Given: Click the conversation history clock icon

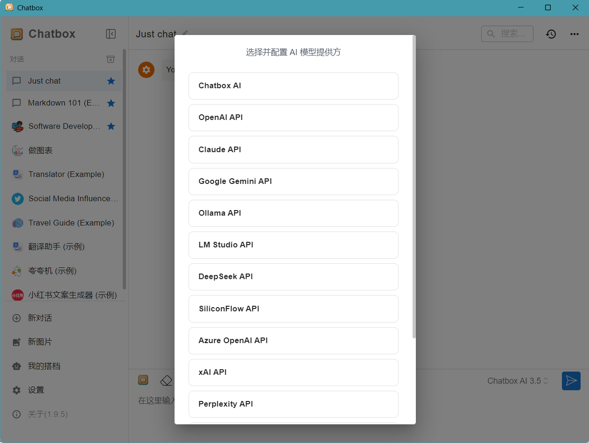Looking at the screenshot, I should [x=551, y=34].
